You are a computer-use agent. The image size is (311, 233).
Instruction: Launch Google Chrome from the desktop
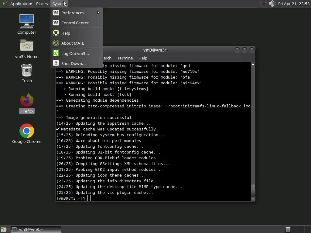click(x=27, y=133)
